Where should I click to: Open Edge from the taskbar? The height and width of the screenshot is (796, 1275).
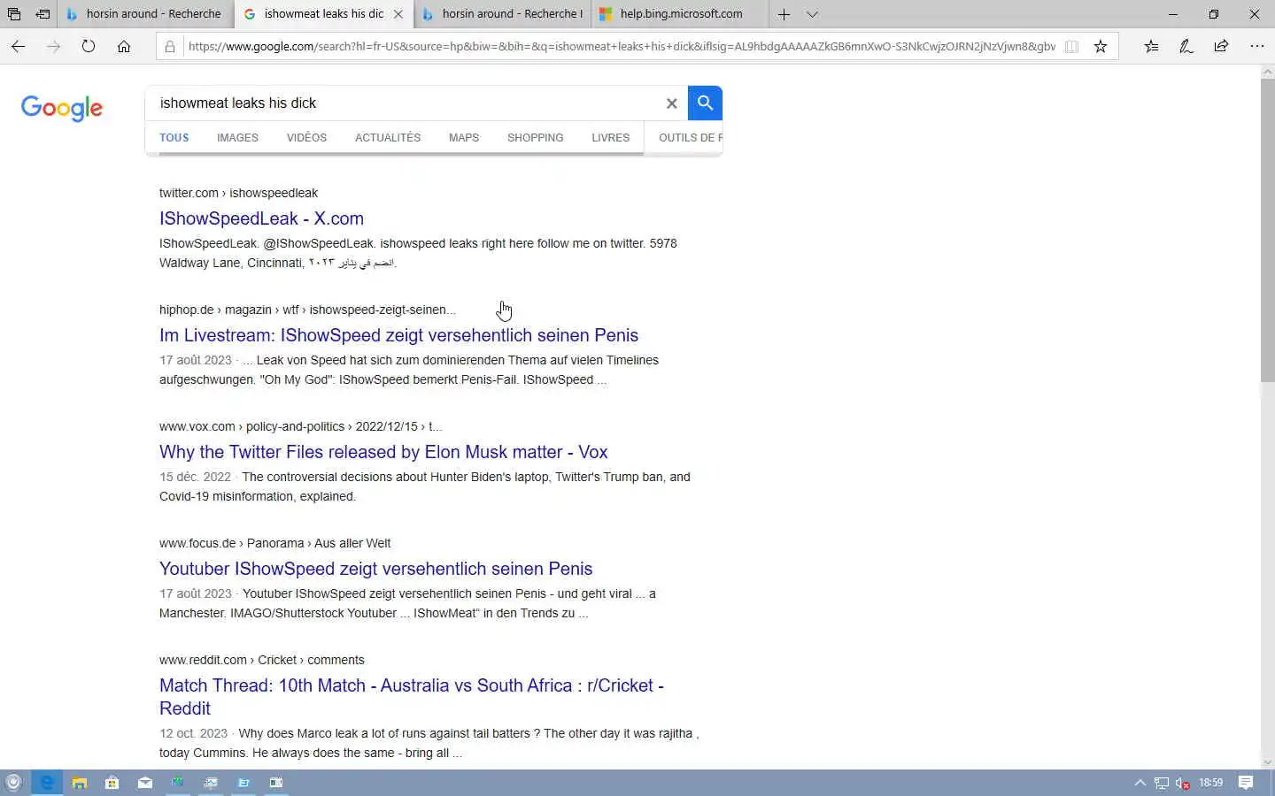[x=47, y=783]
